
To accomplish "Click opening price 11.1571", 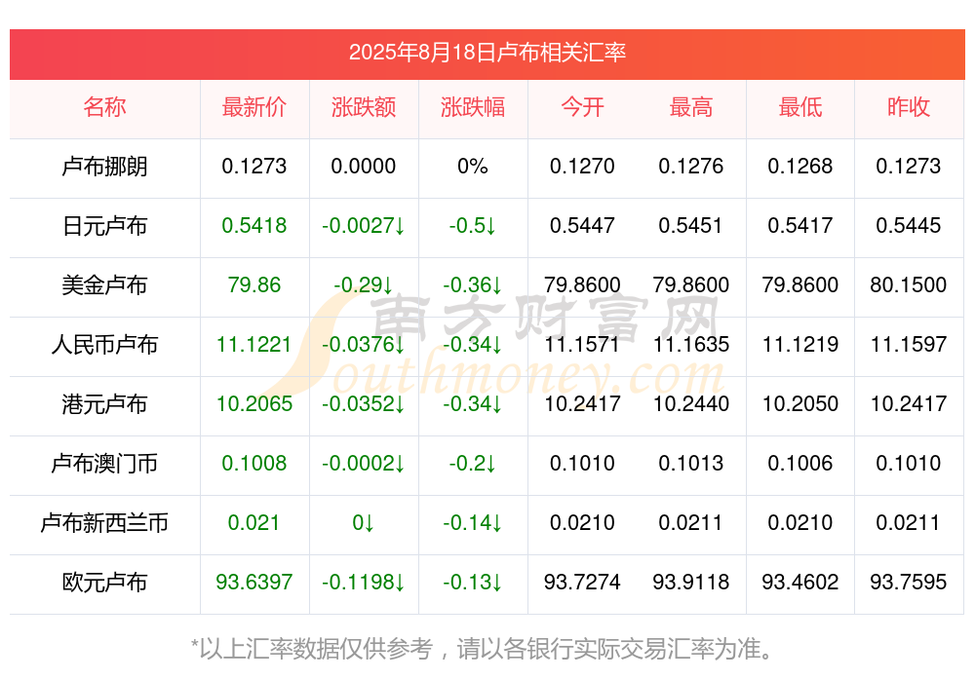I will (x=582, y=344).
